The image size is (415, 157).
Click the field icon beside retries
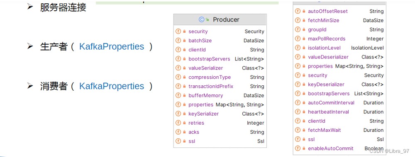tap(178, 123)
